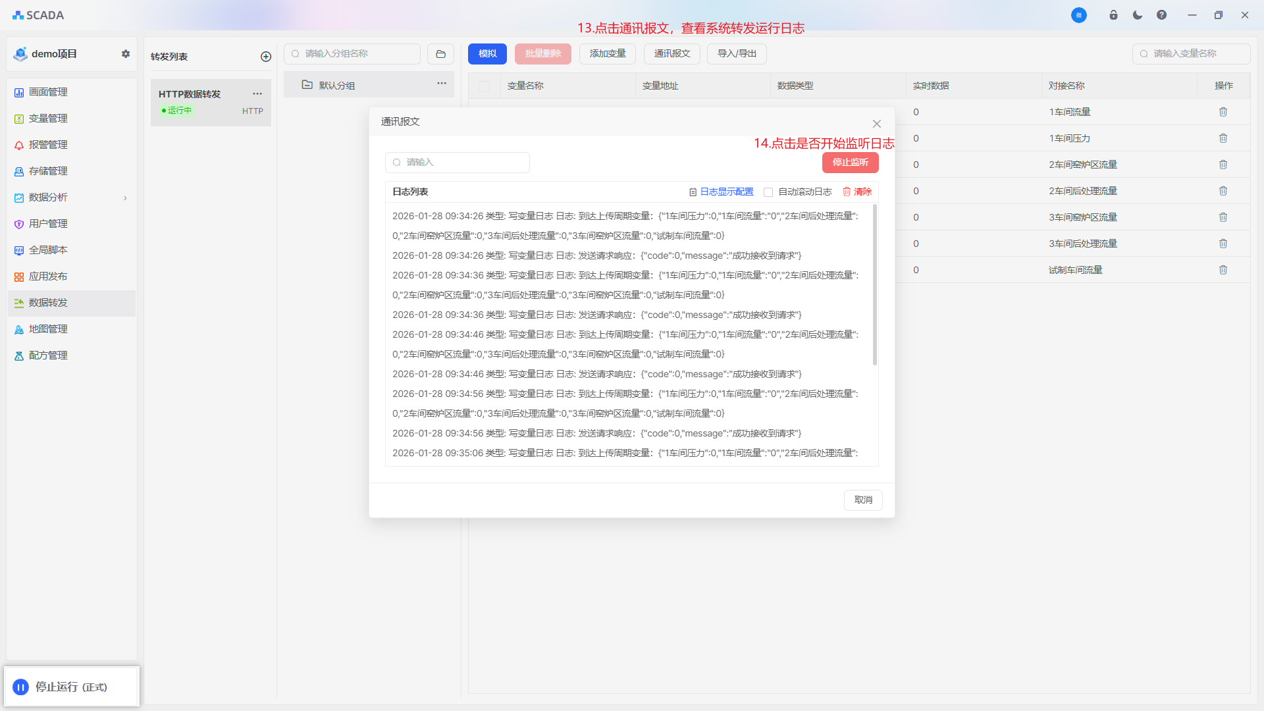Check the select-all checkbox in table header
Screen dimensions: 1264x711
(x=485, y=86)
